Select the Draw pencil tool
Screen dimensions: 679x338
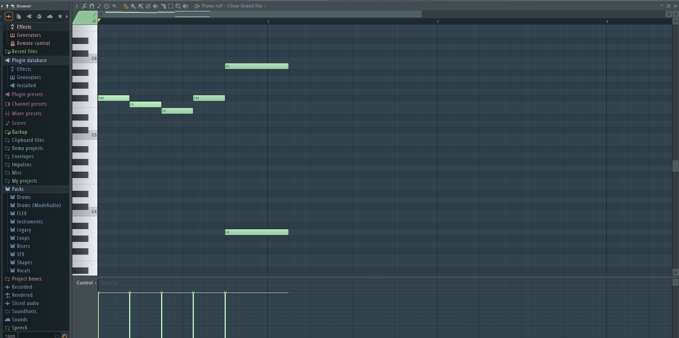click(x=126, y=6)
